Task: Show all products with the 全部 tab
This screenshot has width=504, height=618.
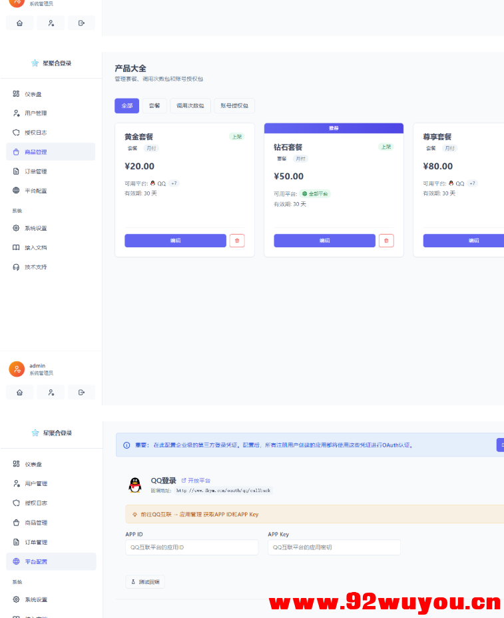Action: pyautogui.click(x=126, y=106)
